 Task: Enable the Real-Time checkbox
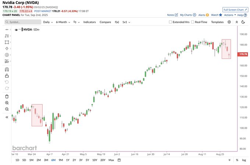point(193,22)
